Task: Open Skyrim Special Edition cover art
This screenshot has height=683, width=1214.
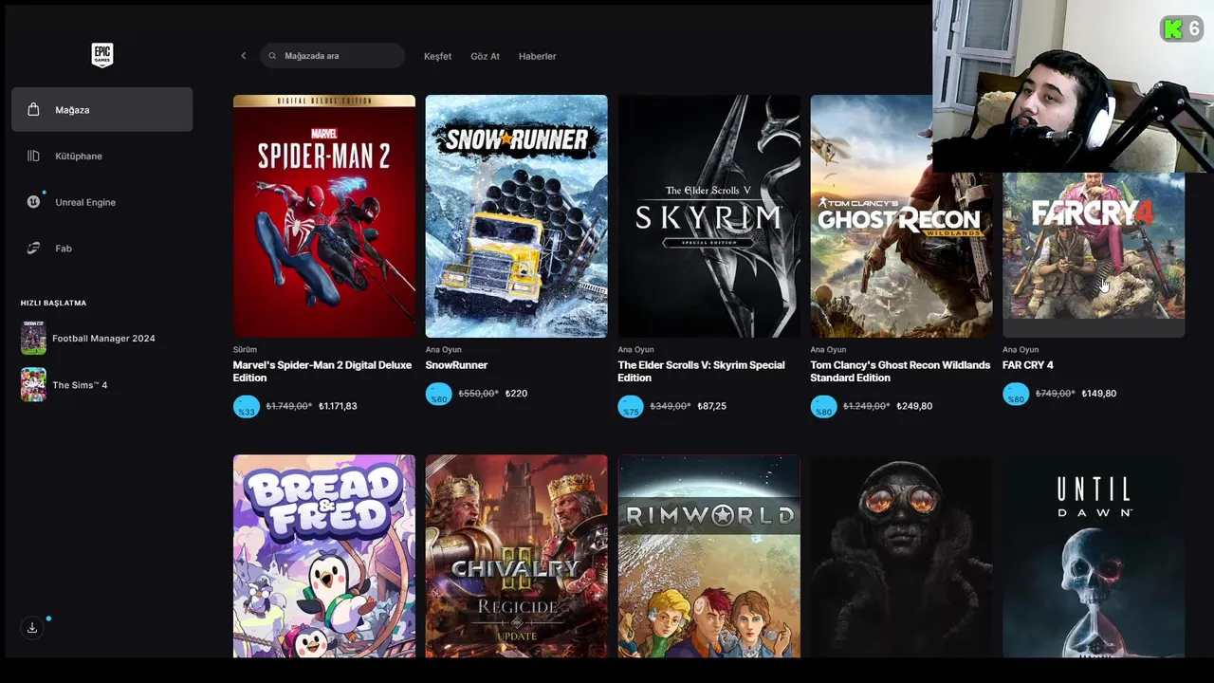Action: 708,216
